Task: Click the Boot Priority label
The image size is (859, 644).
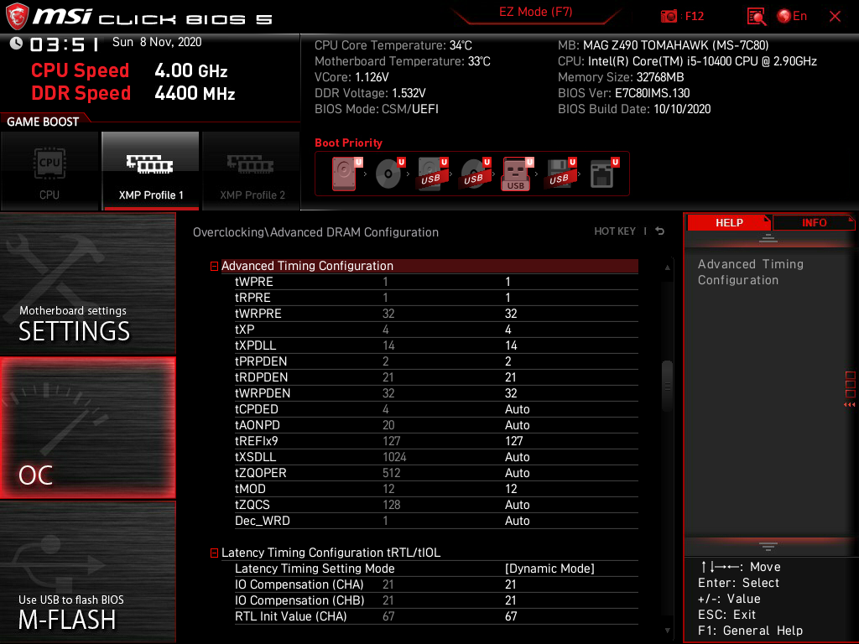Action: [348, 143]
